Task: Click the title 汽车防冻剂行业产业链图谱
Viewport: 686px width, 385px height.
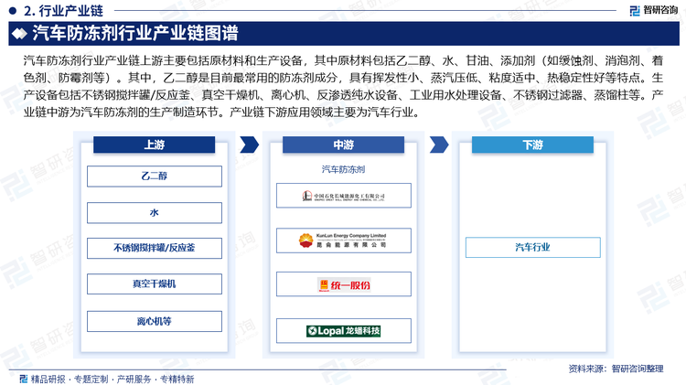Action: pyautogui.click(x=135, y=34)
